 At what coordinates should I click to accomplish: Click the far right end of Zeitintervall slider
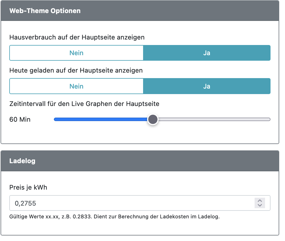[269, 119]
